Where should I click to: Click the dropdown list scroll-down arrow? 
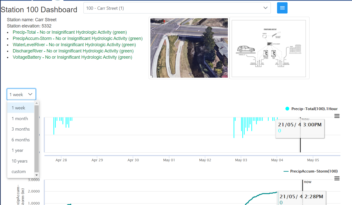coord(37,175)
